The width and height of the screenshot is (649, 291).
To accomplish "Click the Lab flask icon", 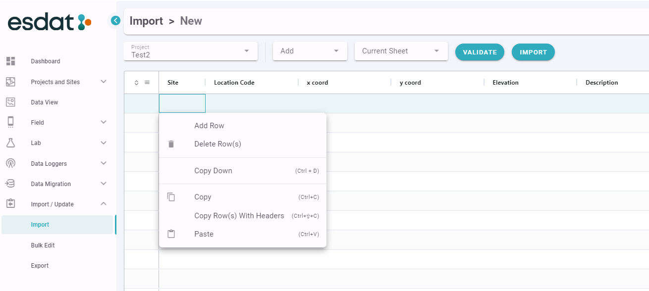I will 10,143.
